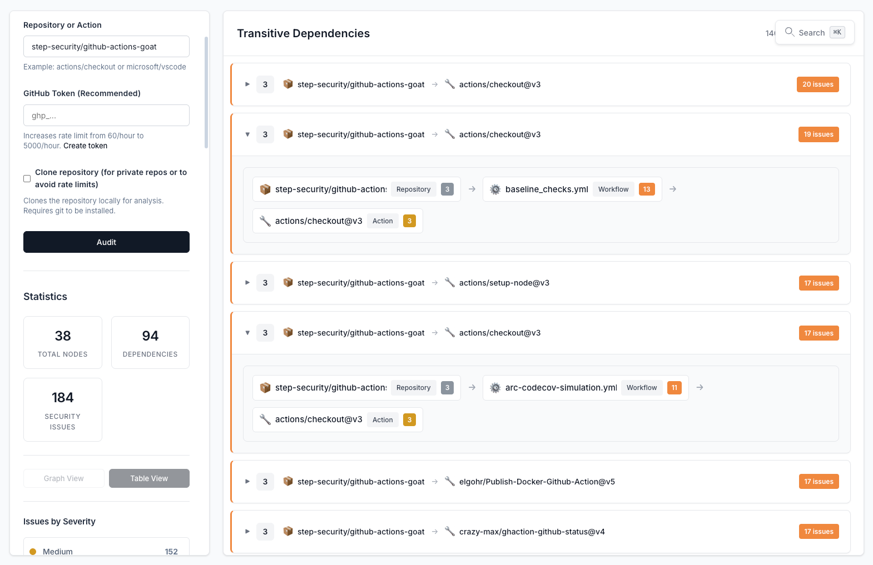Click package icon in elgohr/Publish-Docker row
The image size is (873, 565).
coord(288,482)
